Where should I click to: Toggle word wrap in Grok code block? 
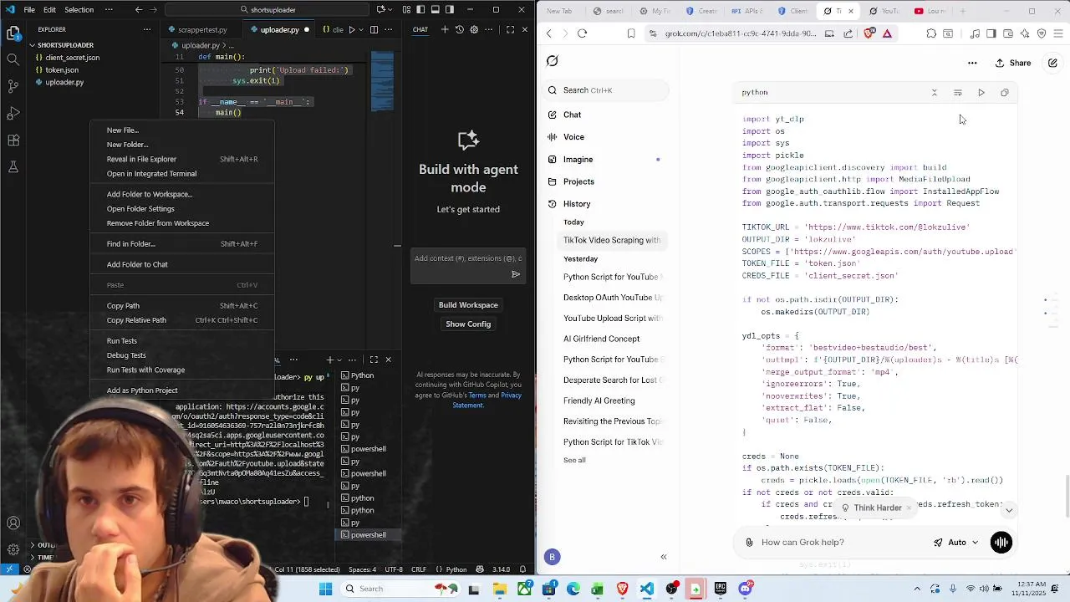click(x=958, y=93)
